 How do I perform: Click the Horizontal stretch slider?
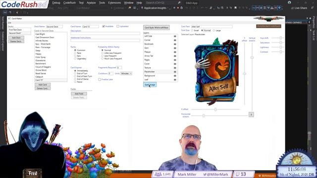click(219, 116)
